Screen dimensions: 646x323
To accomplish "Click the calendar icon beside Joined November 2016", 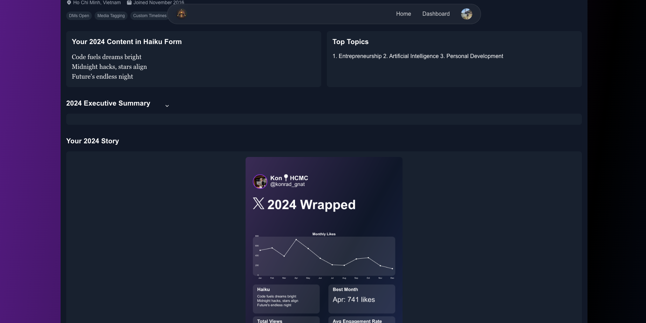I will coord(129,2).
